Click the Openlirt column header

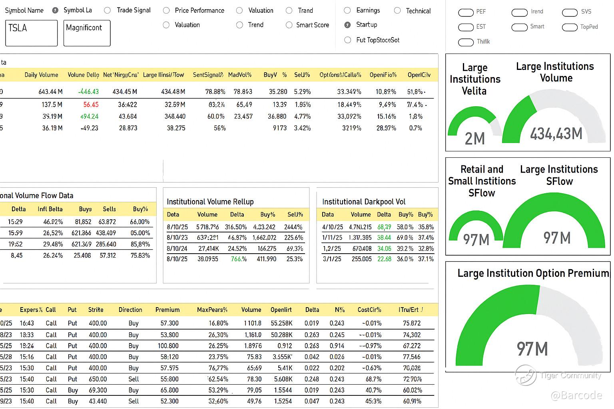click(x=281, y=310)
